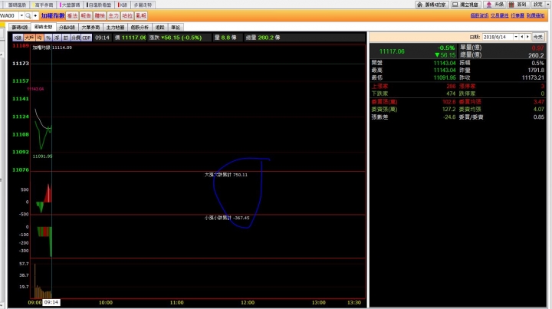Switch to the 籌碼選股 top tab

pos(17,5)
